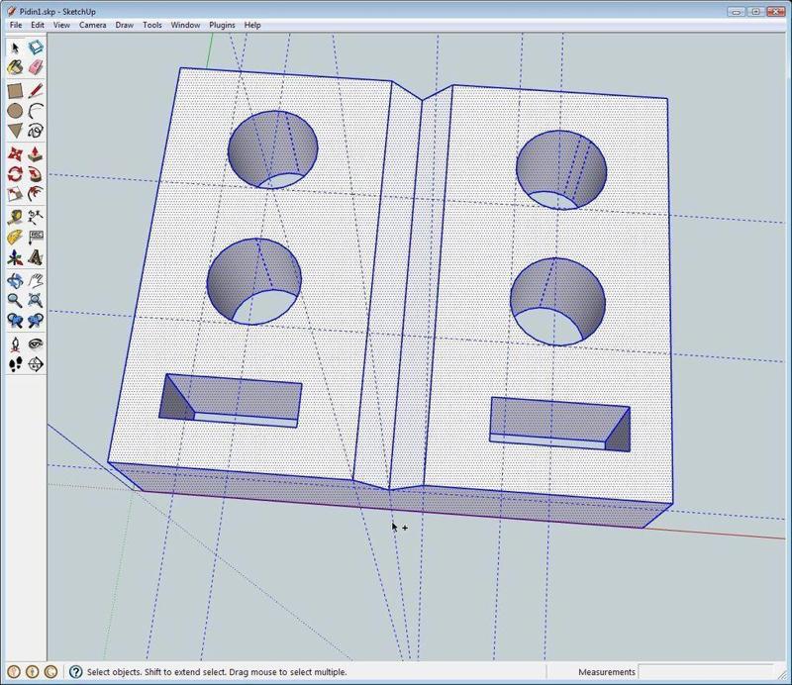Pick the Tape Measure tool
This screenshot has height=685, width=792.
click(x=15, y=216)
